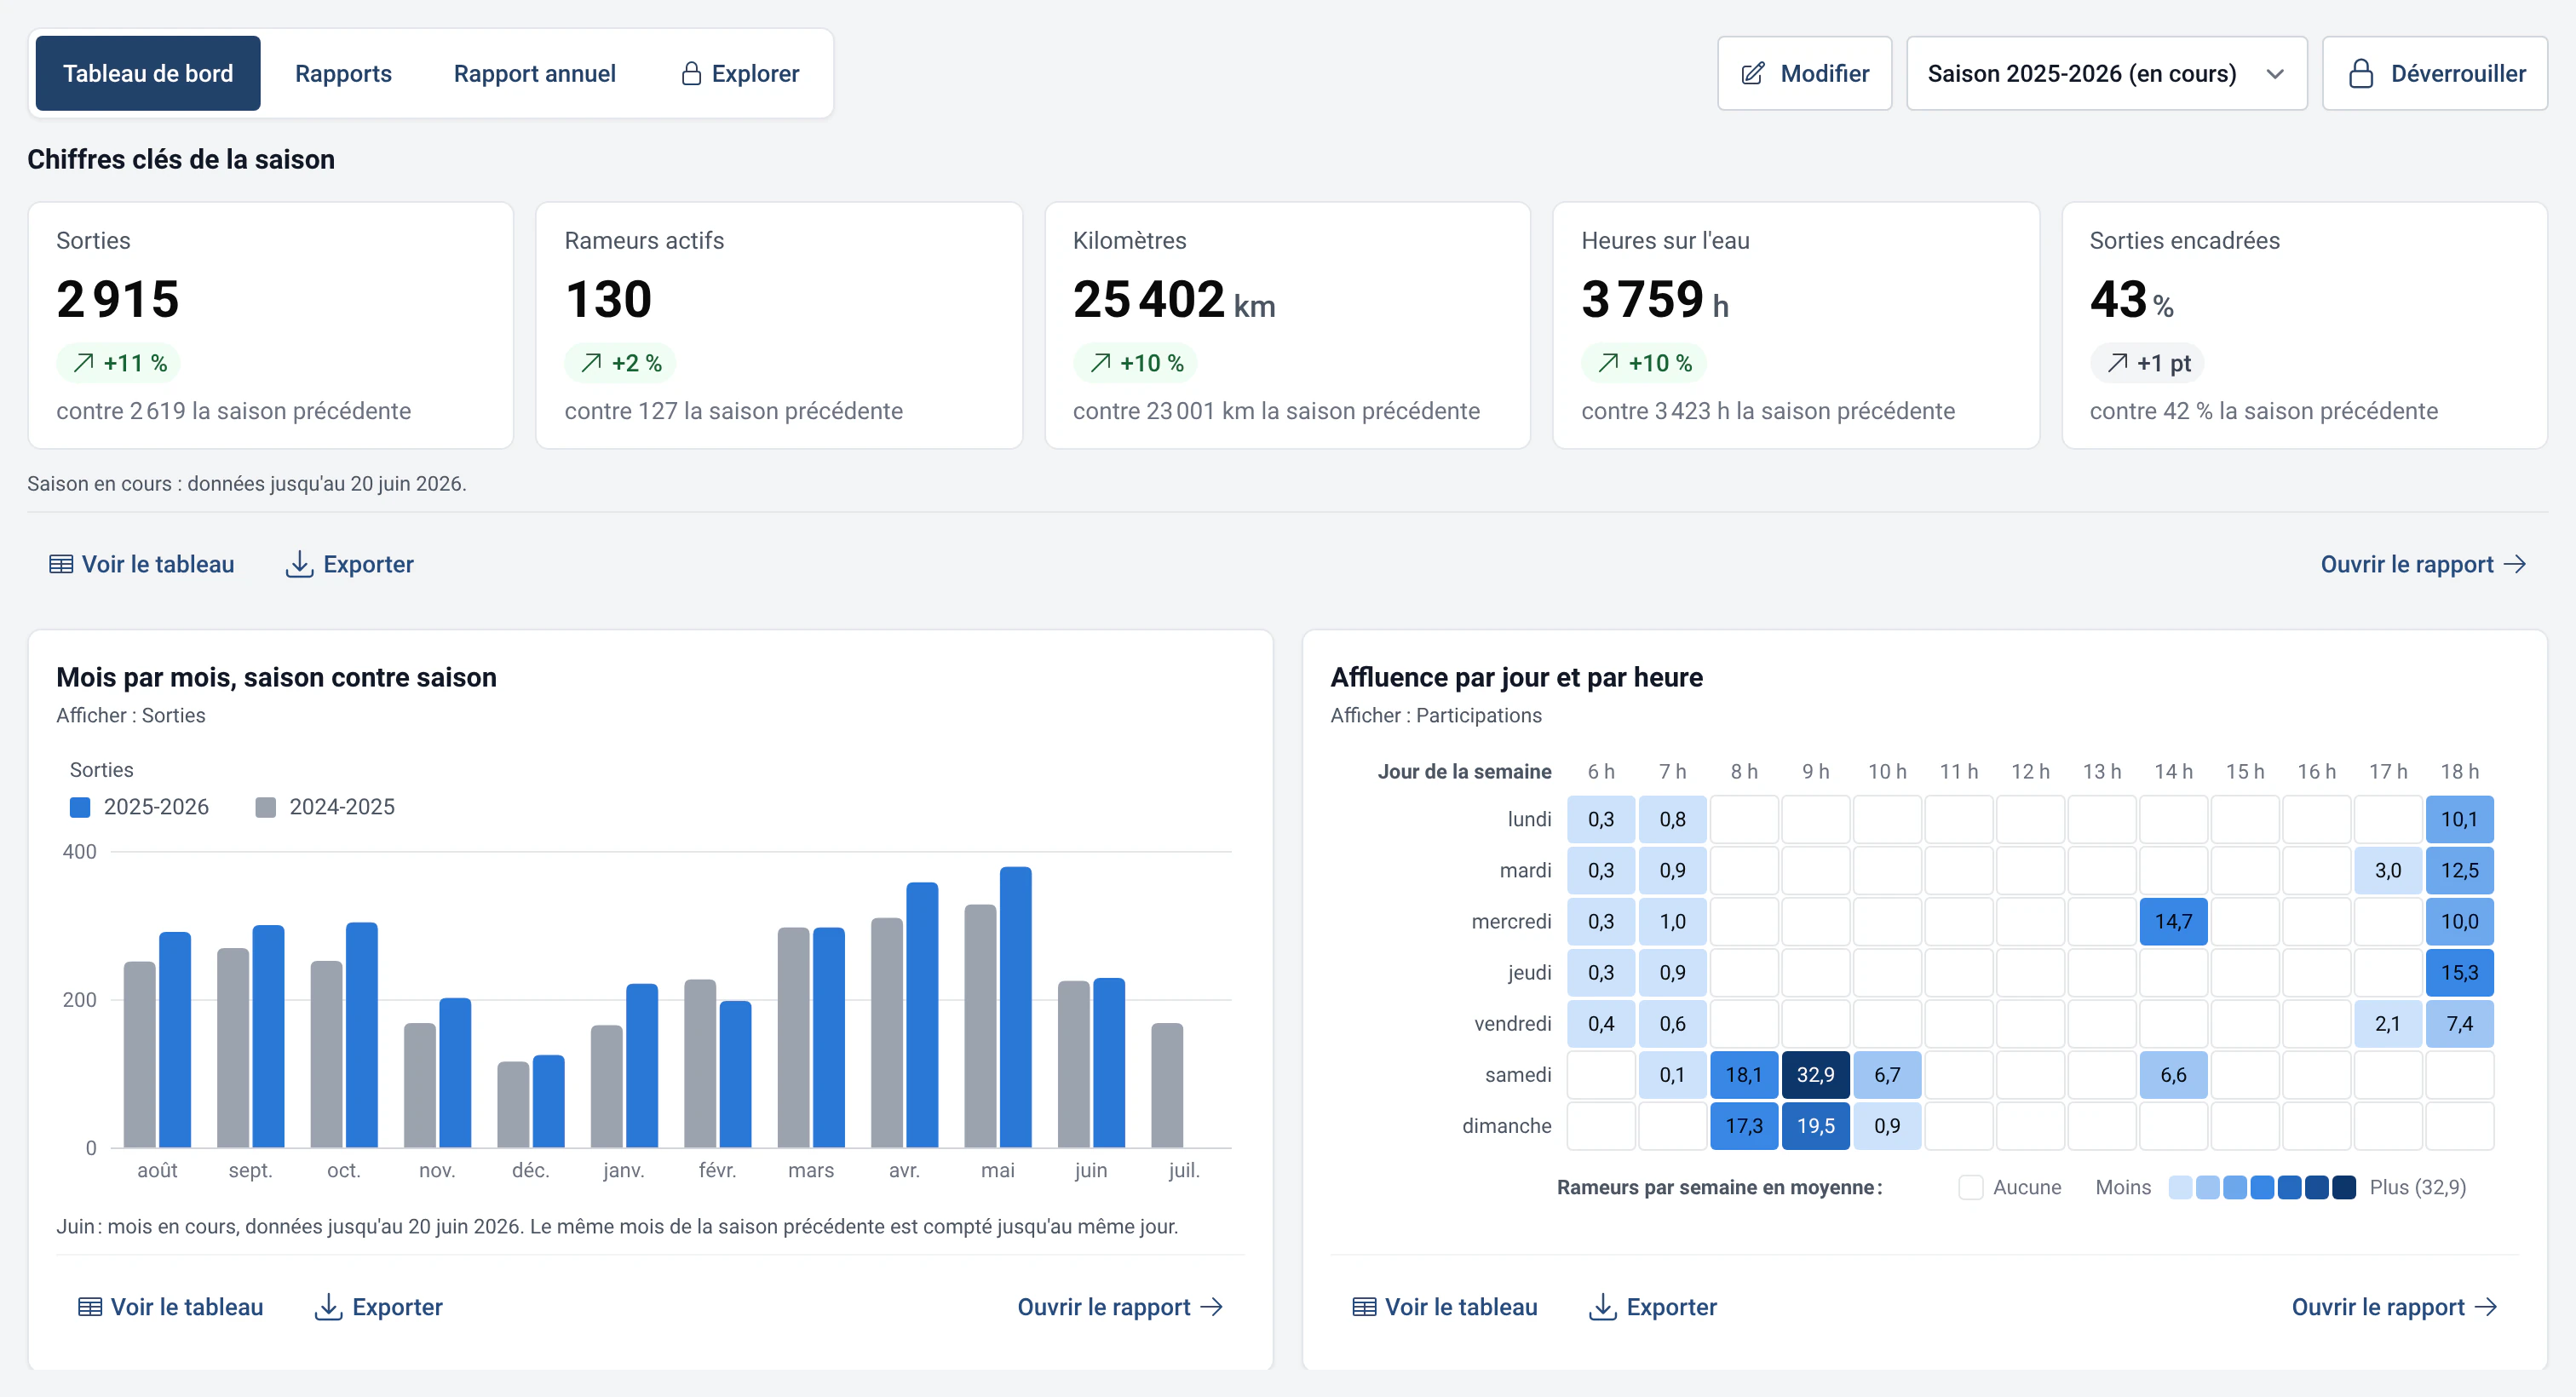Open the key figures report link
Image resolution: width=2576 pixels, height=1397 pixels.
pos(2424,564)
